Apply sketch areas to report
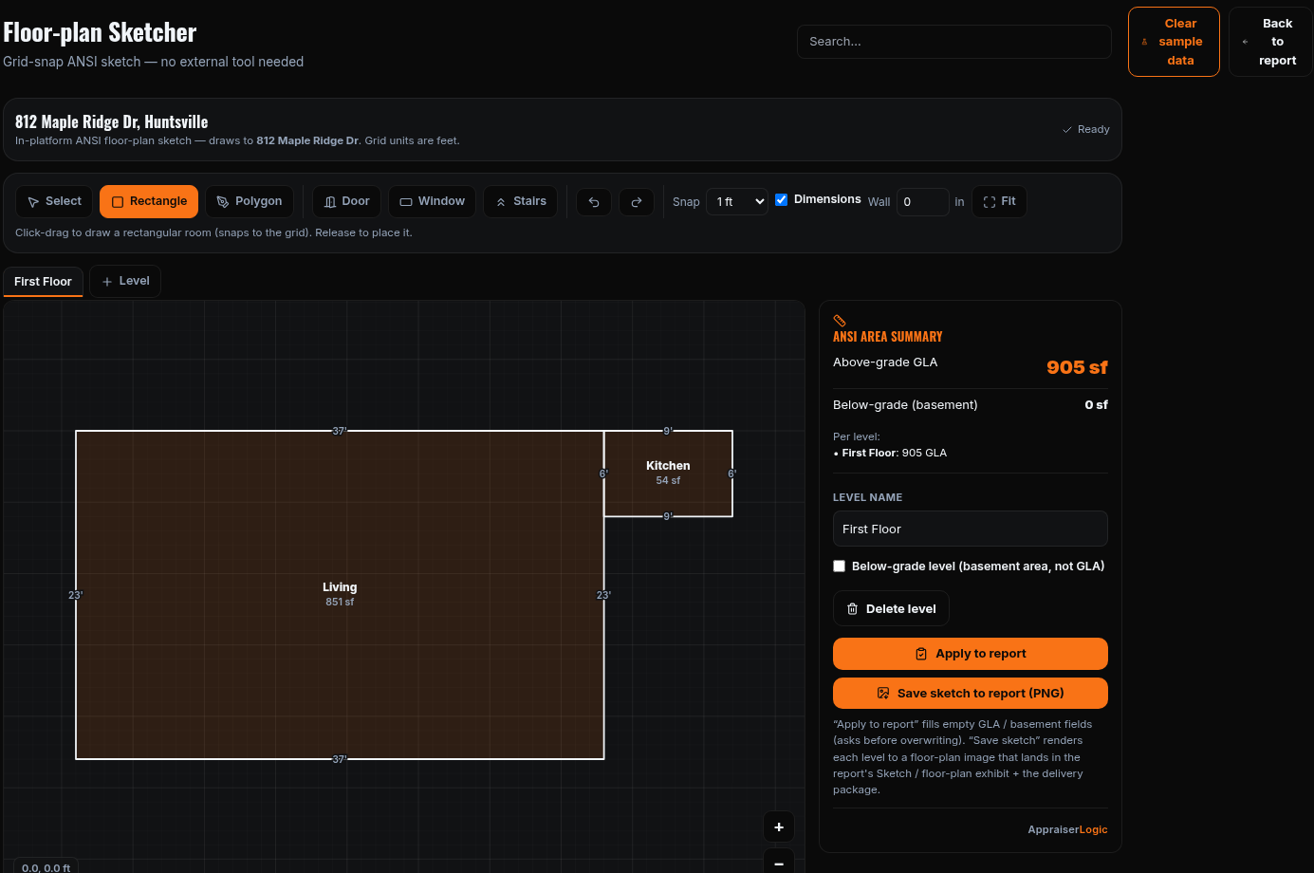1314x873 pixels. coord(970,654)
